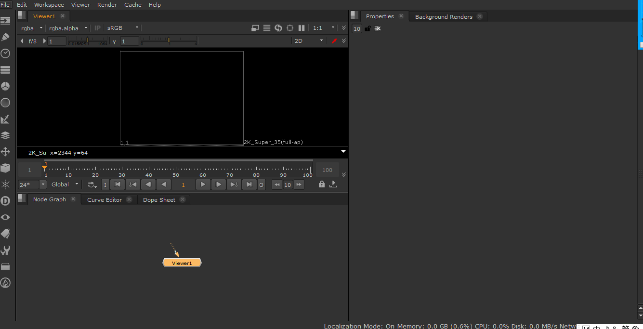Open the Particles nodes menu icon

[x=5, y=184]
